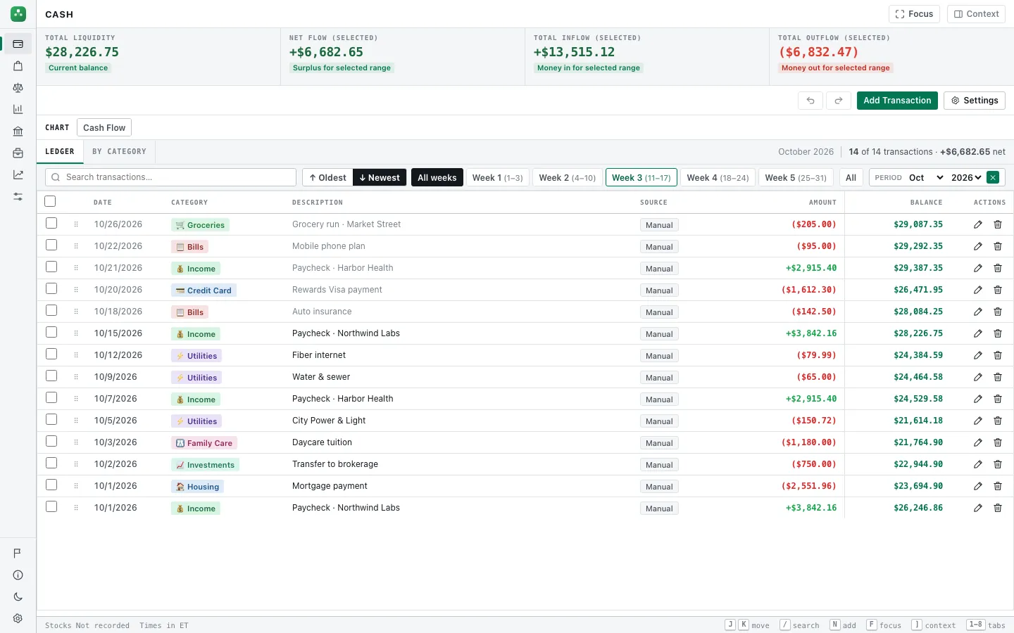Screen dimensions: 1014x633
Task: Open Settings next to Add Transaction
Action: click(x=975, y=101)
